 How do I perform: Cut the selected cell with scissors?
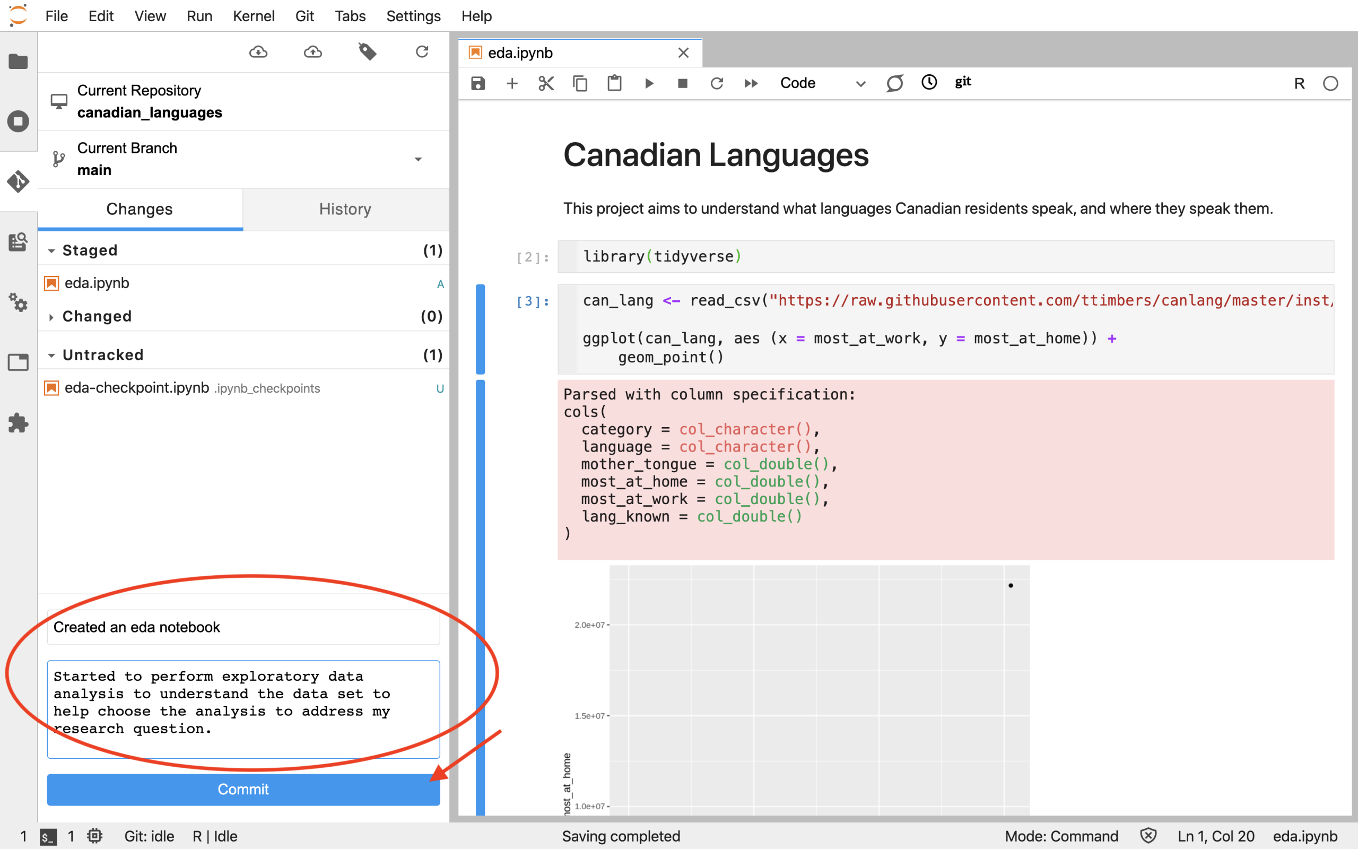[546, 84]
